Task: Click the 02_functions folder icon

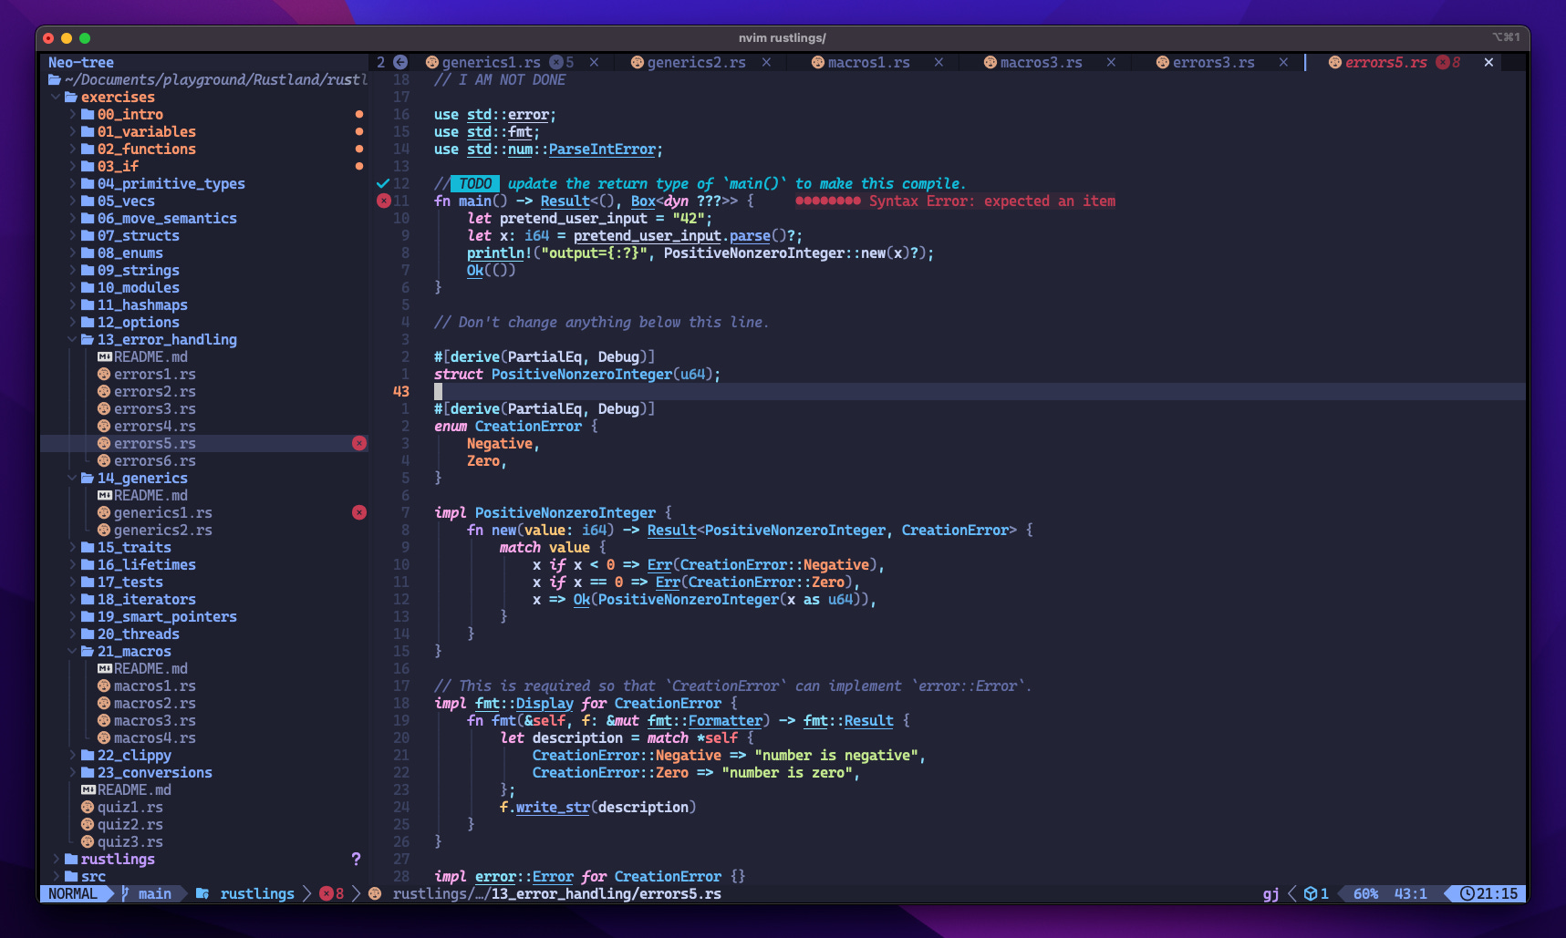Action: click(88, 149)
